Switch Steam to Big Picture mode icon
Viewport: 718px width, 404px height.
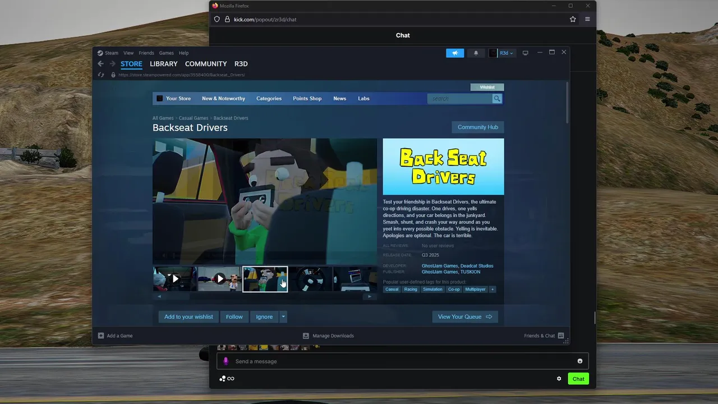coord(526,53)
